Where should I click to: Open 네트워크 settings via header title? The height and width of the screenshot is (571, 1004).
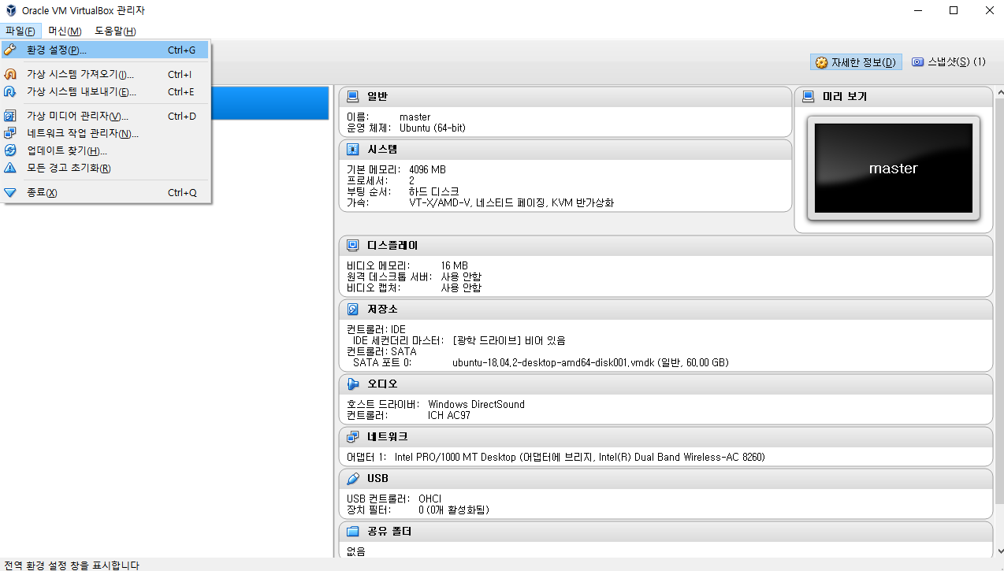click(387, 437)
